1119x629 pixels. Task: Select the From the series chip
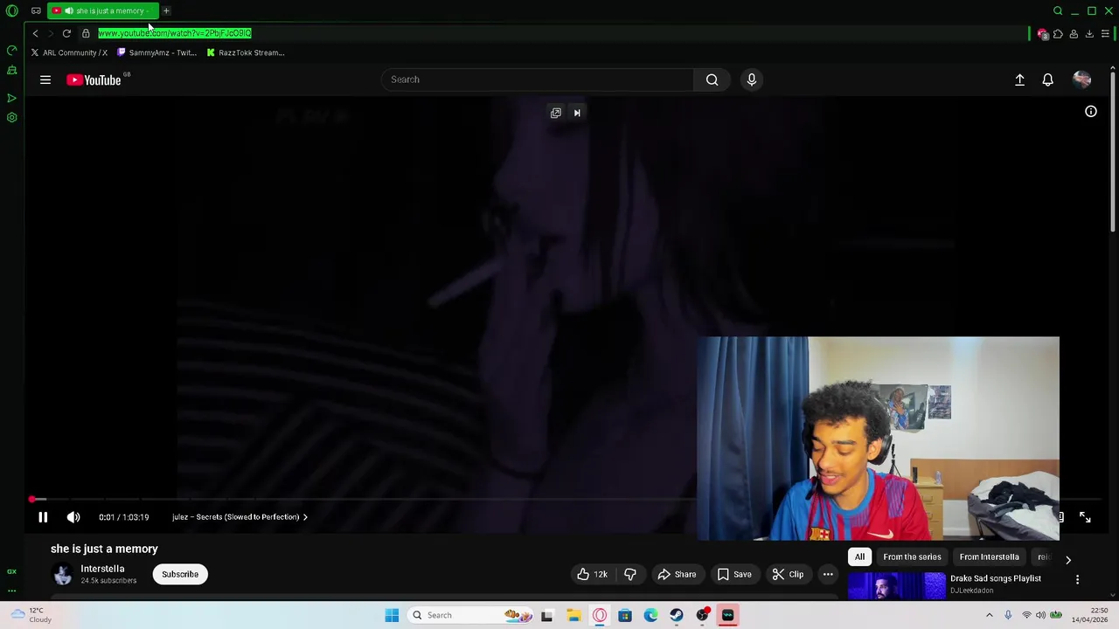pyautogui.click(x=912, y=557)
